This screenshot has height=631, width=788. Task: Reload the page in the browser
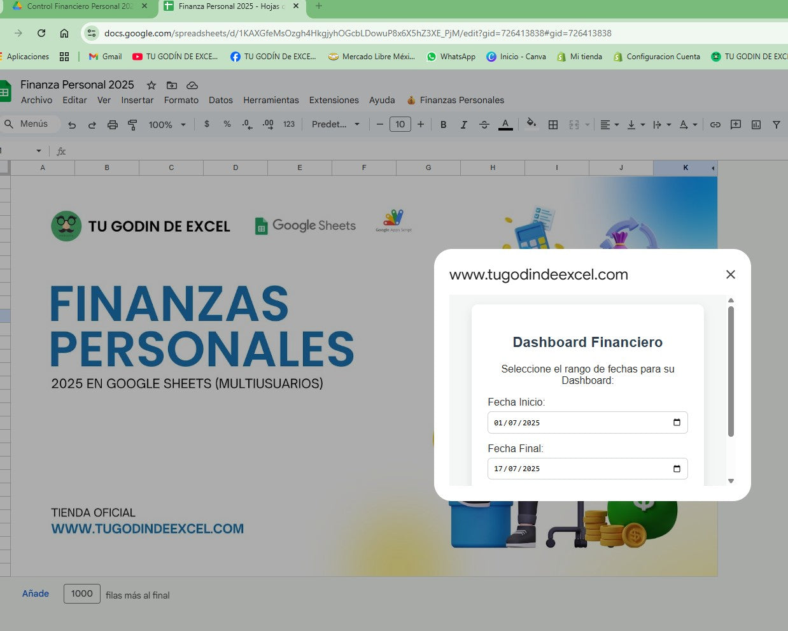pos(41,33)
